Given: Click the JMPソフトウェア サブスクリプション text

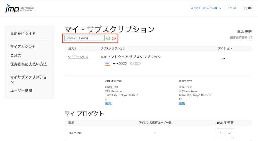Looking at the screenshot, I should tap(130, 57).
